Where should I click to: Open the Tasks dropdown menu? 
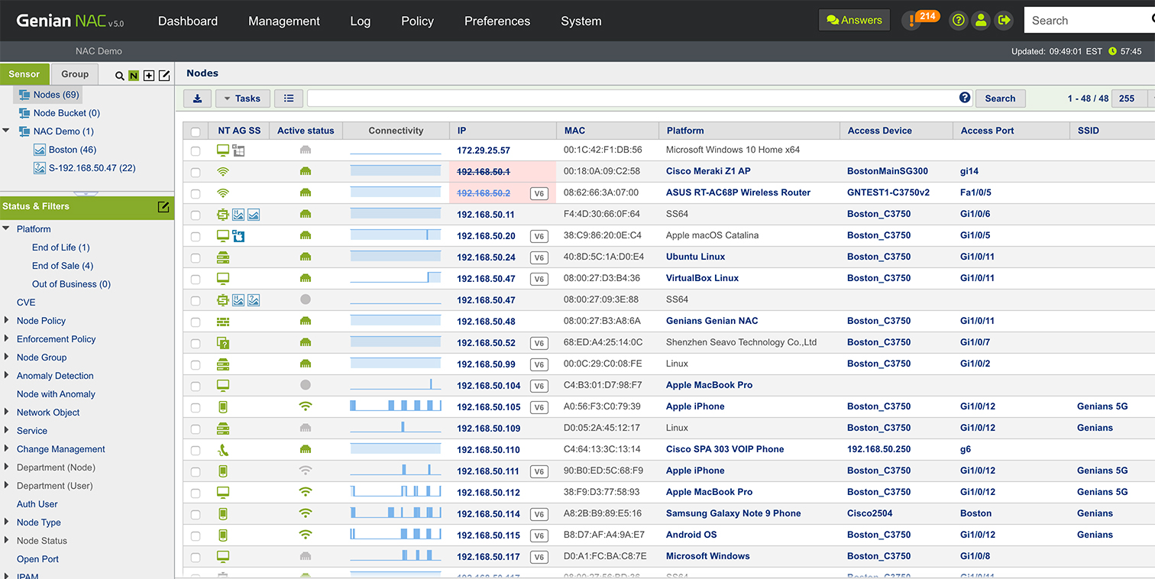pyautogui.click(x=242, y=98)
